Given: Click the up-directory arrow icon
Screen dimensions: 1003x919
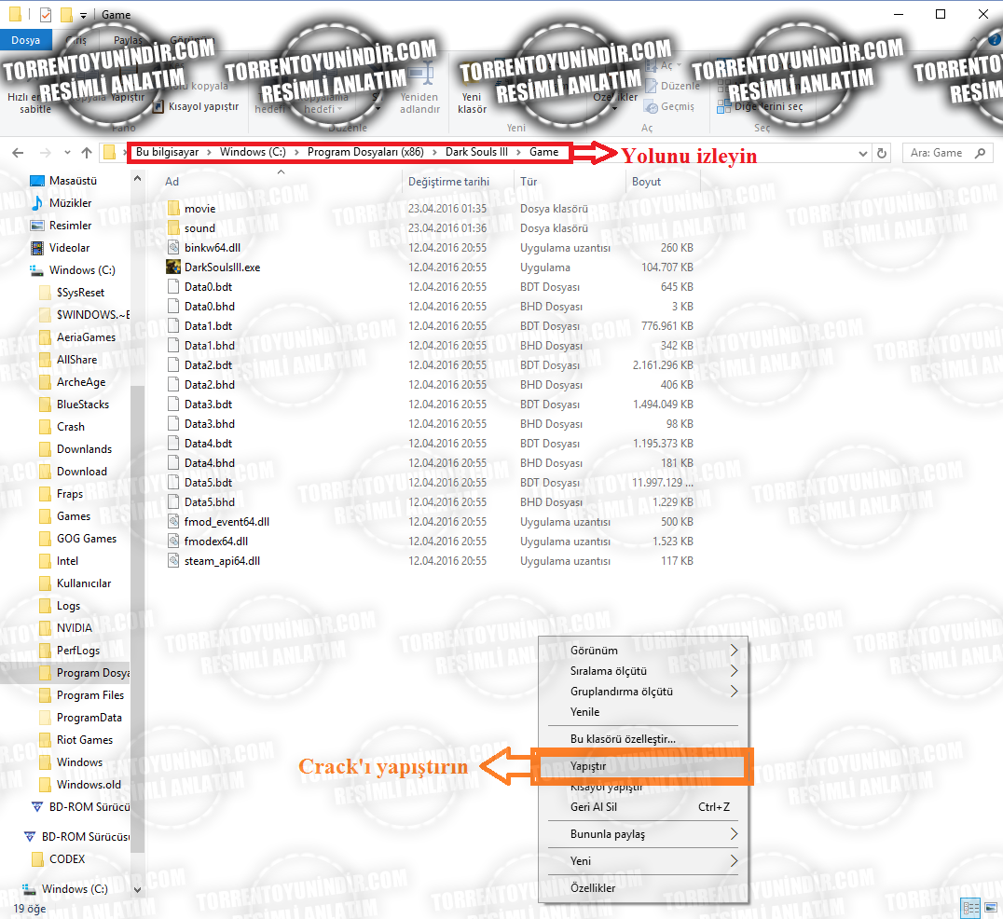Looking at the screenshot, I should pos(87,153).
